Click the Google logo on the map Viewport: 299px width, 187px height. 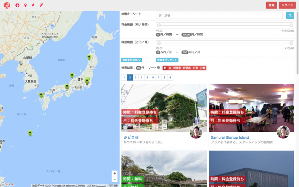[8, 184]
